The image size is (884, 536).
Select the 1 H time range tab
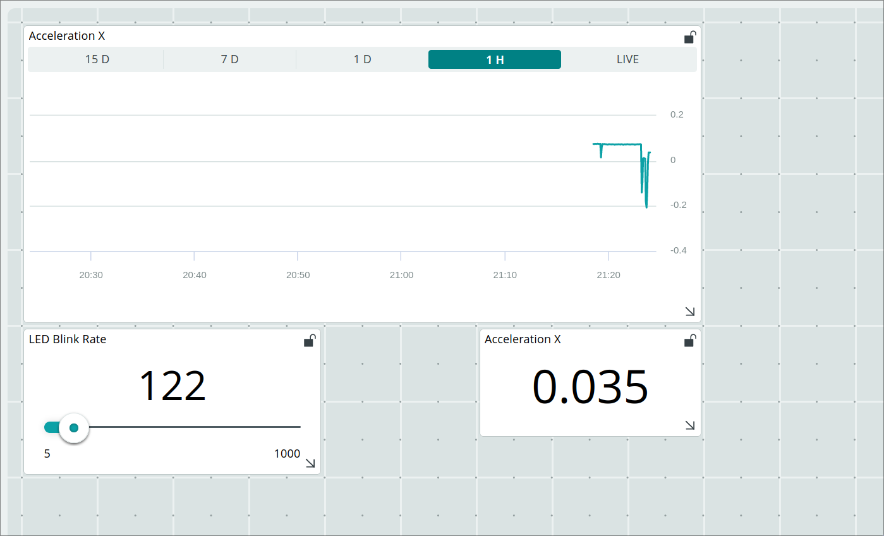pos(494,59)
